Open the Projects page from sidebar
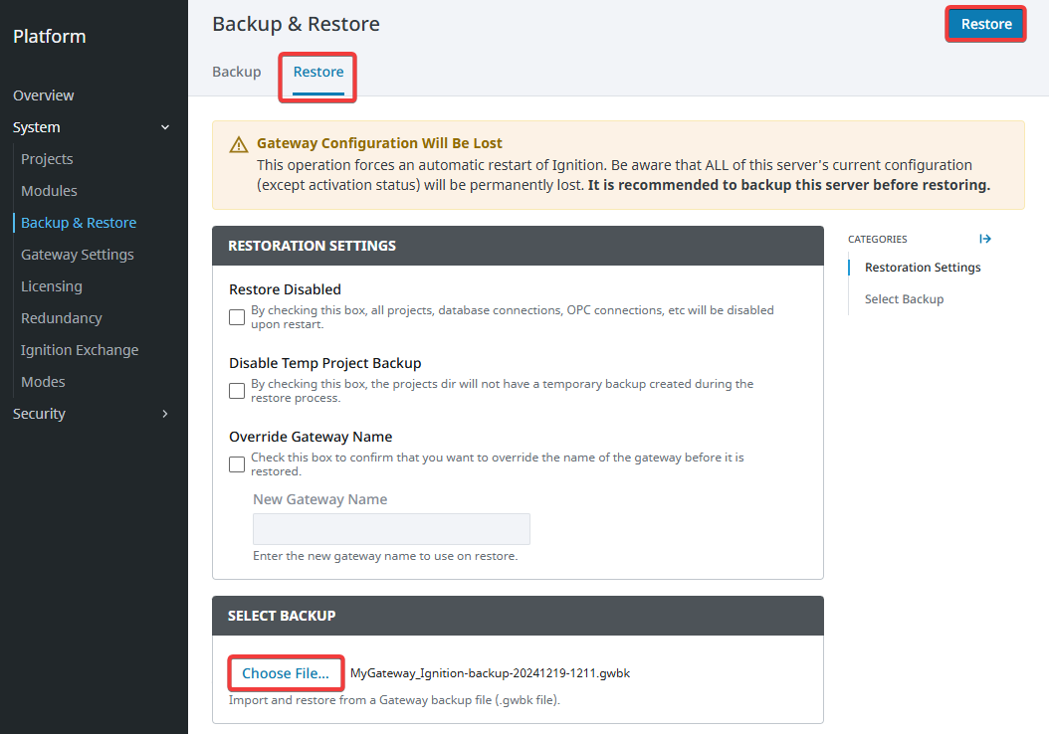Image resolution: width=1049 pixels, height=734 pixels. tap(46, 158)
